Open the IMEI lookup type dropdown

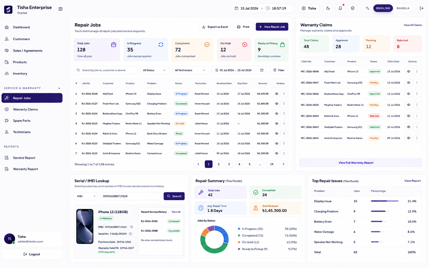click(x=85, y=196)
